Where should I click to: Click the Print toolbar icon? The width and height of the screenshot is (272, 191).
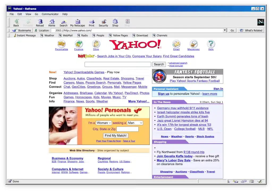tap(92, 23)
